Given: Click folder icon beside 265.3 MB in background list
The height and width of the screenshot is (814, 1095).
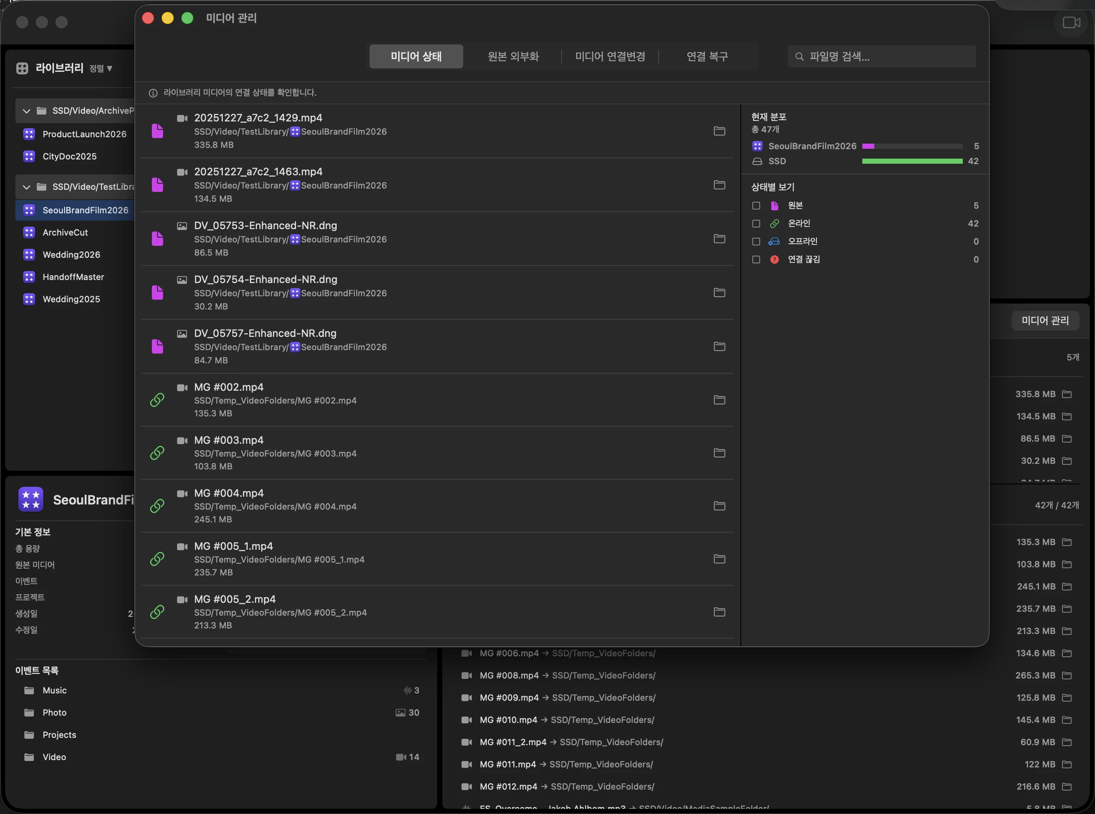Looking at the screenshot, I should [x=1067, y=675].
